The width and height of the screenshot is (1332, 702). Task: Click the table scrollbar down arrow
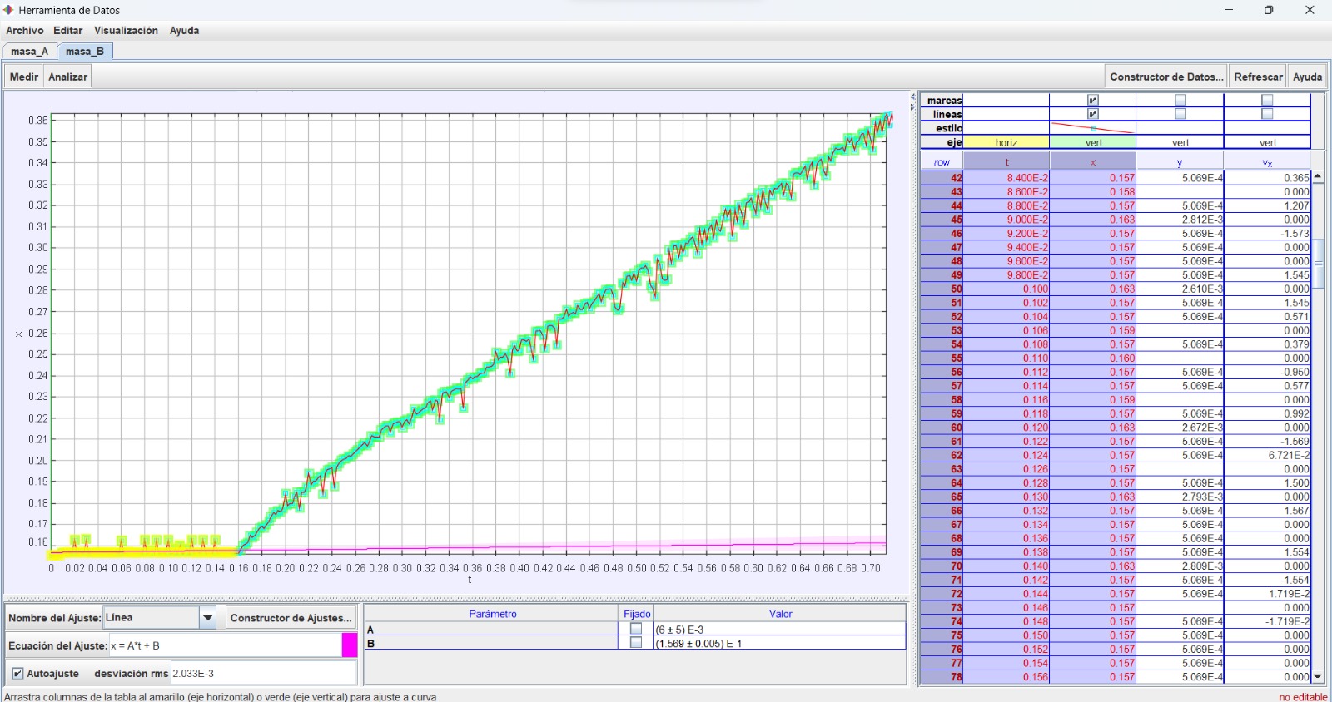tap(1317, 677)
